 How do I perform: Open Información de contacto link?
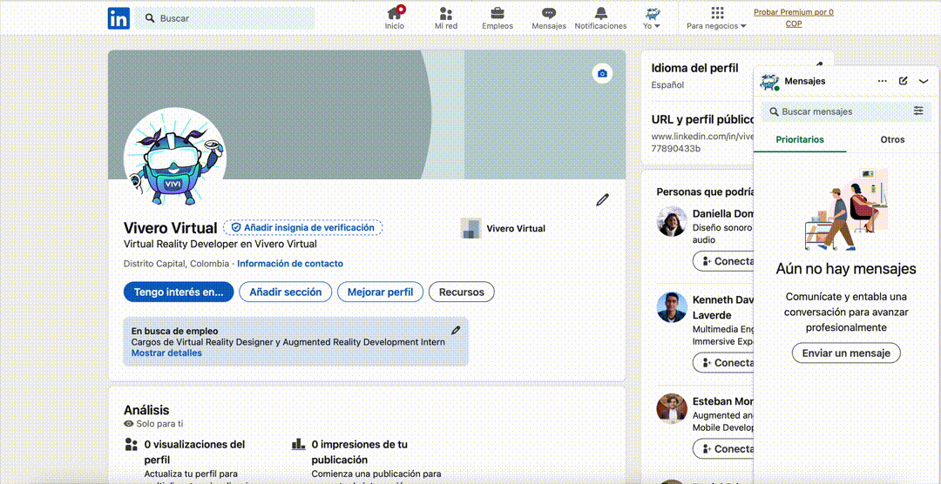click(x=290, y=263)
